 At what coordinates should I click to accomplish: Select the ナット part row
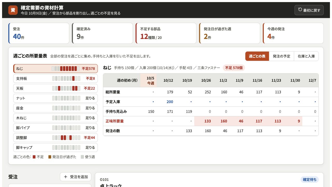point(56,98)
